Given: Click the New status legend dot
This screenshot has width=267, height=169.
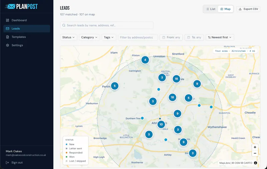Looking at the screenshot, I should point(66,144).
